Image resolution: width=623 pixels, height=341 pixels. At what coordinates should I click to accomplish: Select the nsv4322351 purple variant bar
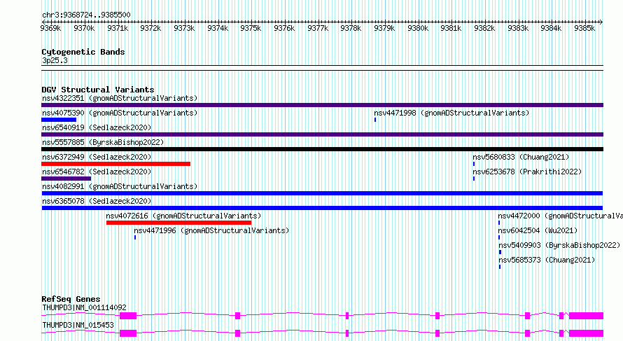[322, 105]
